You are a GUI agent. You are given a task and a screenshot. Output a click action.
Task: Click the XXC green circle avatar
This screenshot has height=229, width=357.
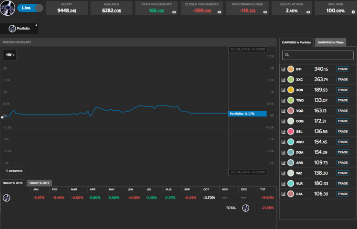[290, 80]
